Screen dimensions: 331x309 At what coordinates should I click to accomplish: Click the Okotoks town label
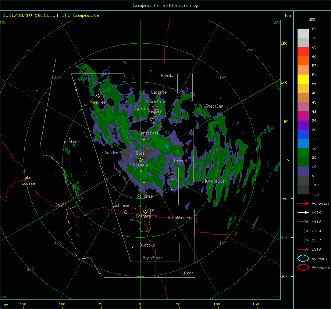[x=147, y=245]
